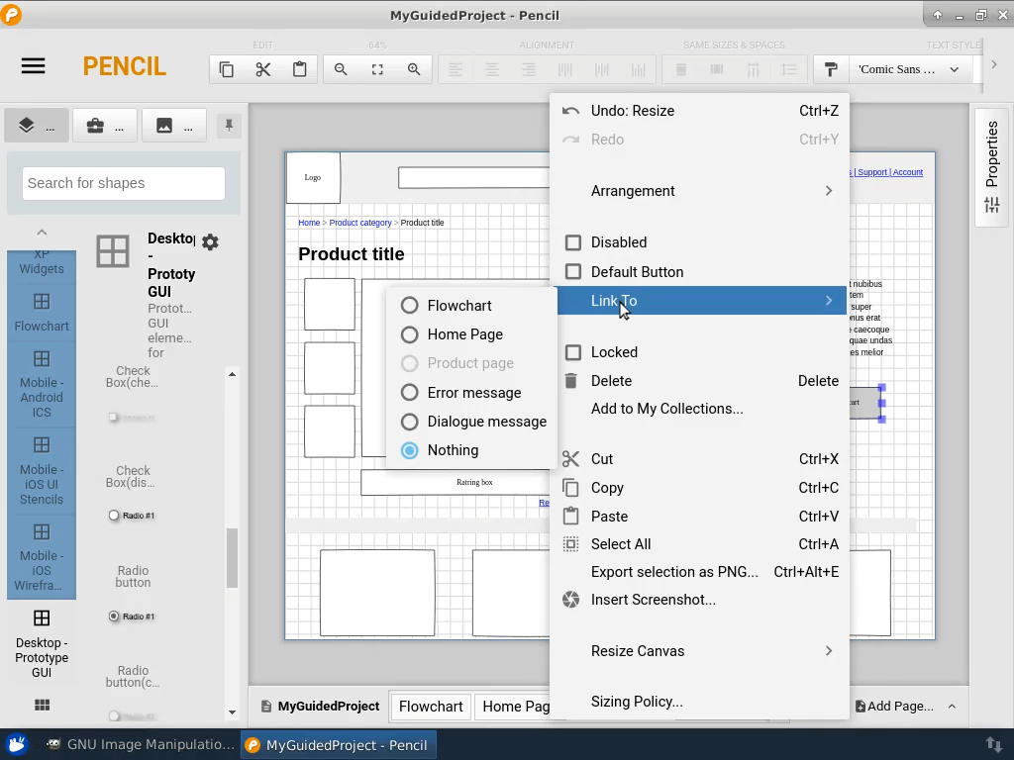Toggle the Disabled checkbox
The height and width of the screenshot is (760, 1014).
tap(573, 242)
